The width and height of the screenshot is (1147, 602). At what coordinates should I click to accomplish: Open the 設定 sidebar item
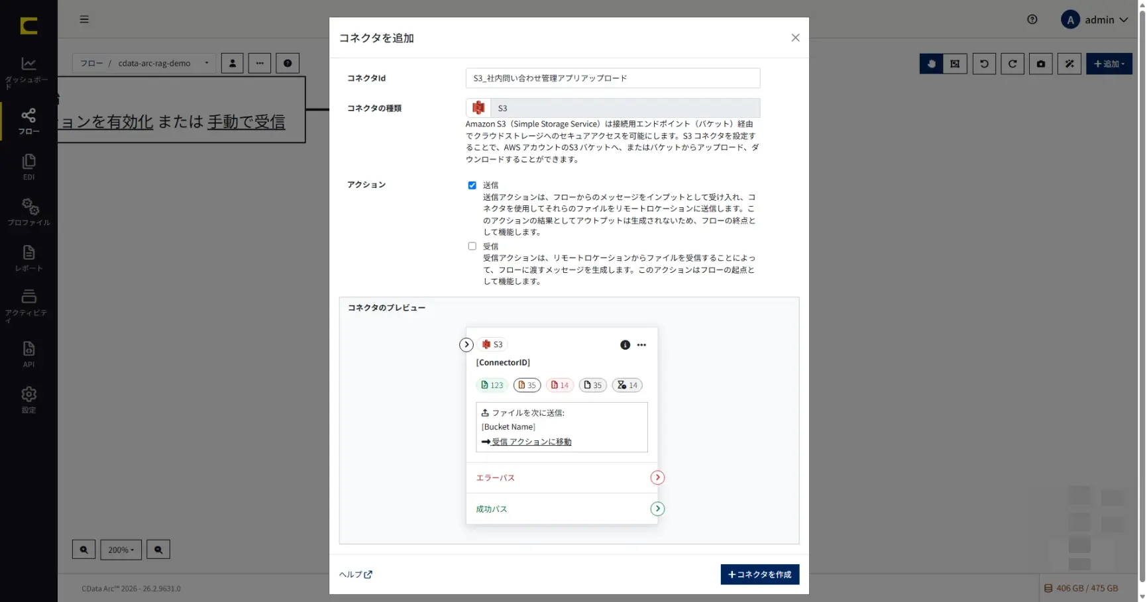(x=28, y=400)
